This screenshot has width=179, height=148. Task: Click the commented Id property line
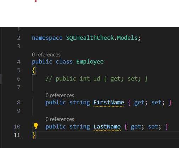coord(97,79)
